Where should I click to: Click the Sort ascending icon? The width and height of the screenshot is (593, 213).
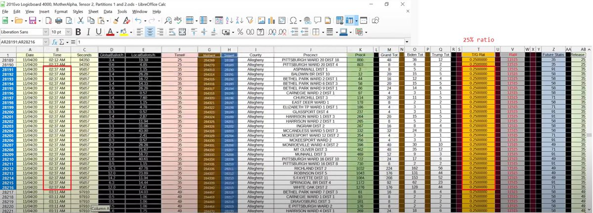click(229, 21)
